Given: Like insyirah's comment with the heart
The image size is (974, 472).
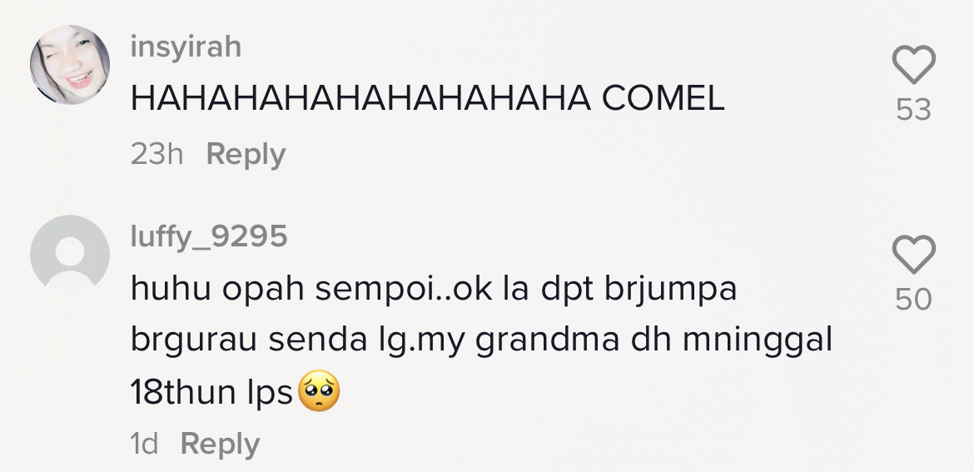Looking at the screenshot, I should tap(913, 65).
